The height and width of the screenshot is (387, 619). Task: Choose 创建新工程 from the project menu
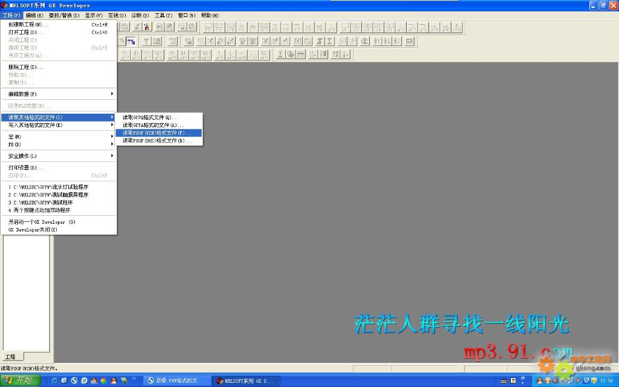coord(59,24)
